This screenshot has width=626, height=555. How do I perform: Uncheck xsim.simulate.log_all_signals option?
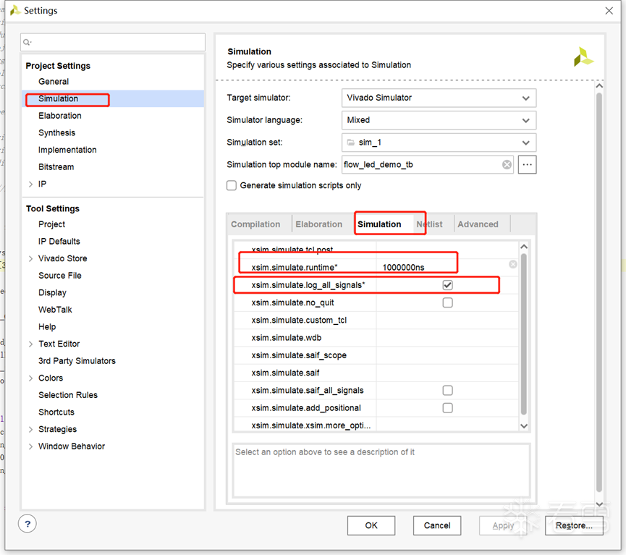point(447,285)
